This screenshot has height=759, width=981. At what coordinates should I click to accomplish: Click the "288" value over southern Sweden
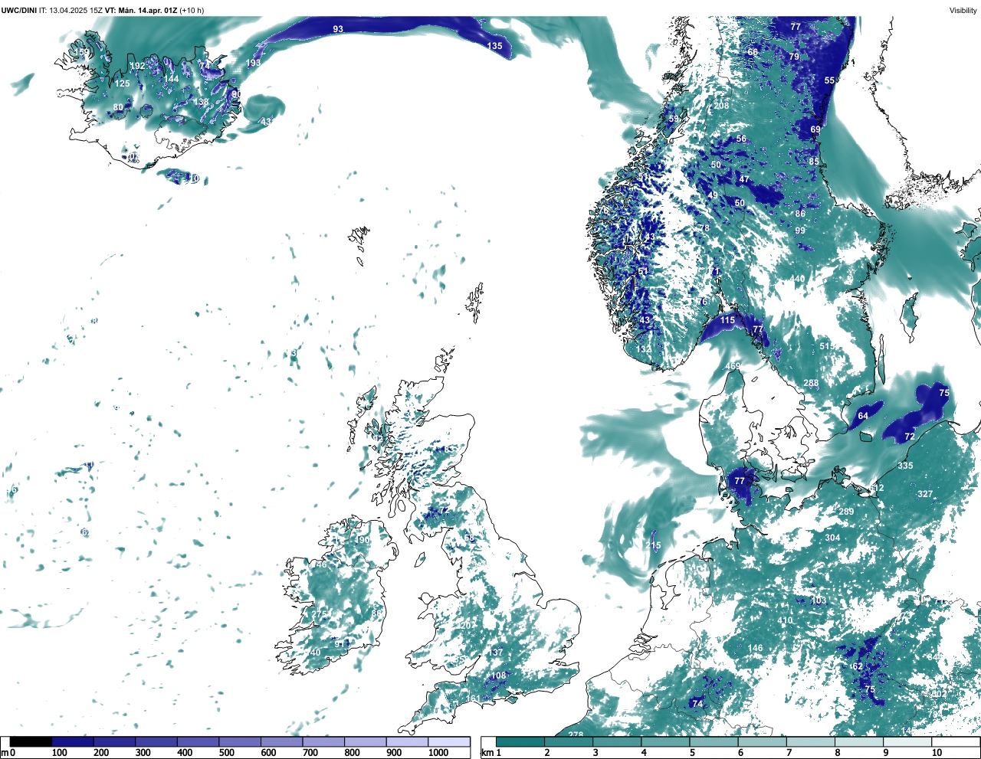811,384
